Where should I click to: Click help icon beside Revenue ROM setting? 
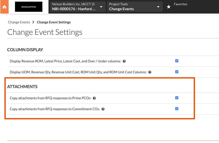124,61
